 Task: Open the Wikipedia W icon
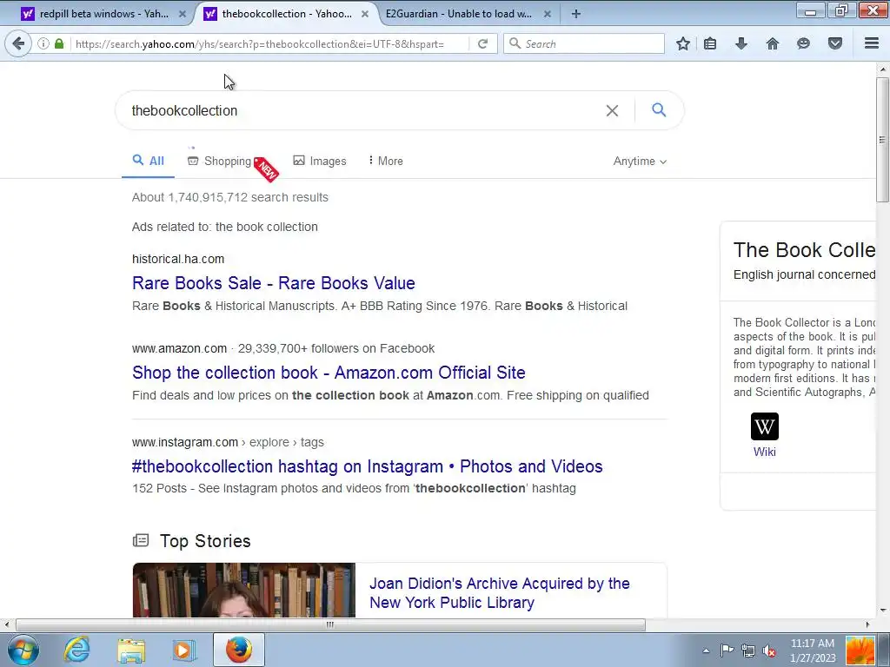[x=765, y=426]
